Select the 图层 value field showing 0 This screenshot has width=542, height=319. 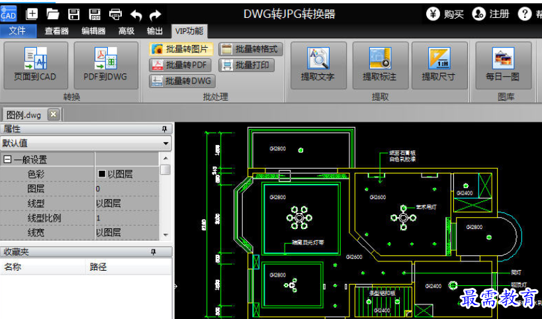[127, 189]
